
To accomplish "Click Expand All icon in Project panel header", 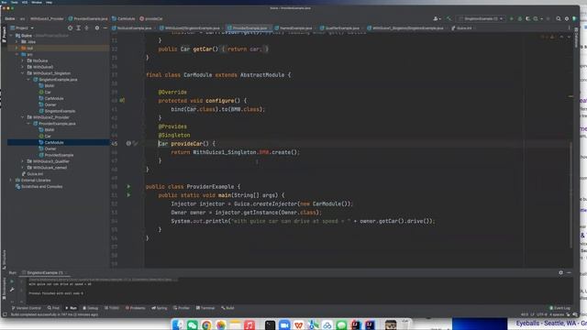I will click(x=78, y=28).
